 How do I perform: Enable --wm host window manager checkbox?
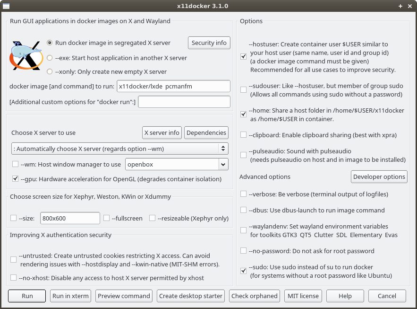click(16, 164)
